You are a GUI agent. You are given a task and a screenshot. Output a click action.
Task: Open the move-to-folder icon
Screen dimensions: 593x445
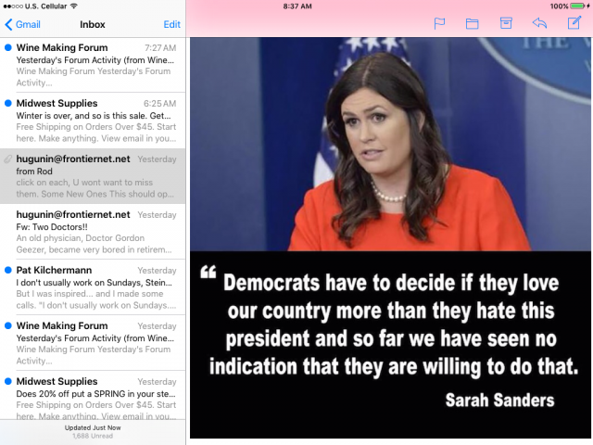[x=472, y=24]
